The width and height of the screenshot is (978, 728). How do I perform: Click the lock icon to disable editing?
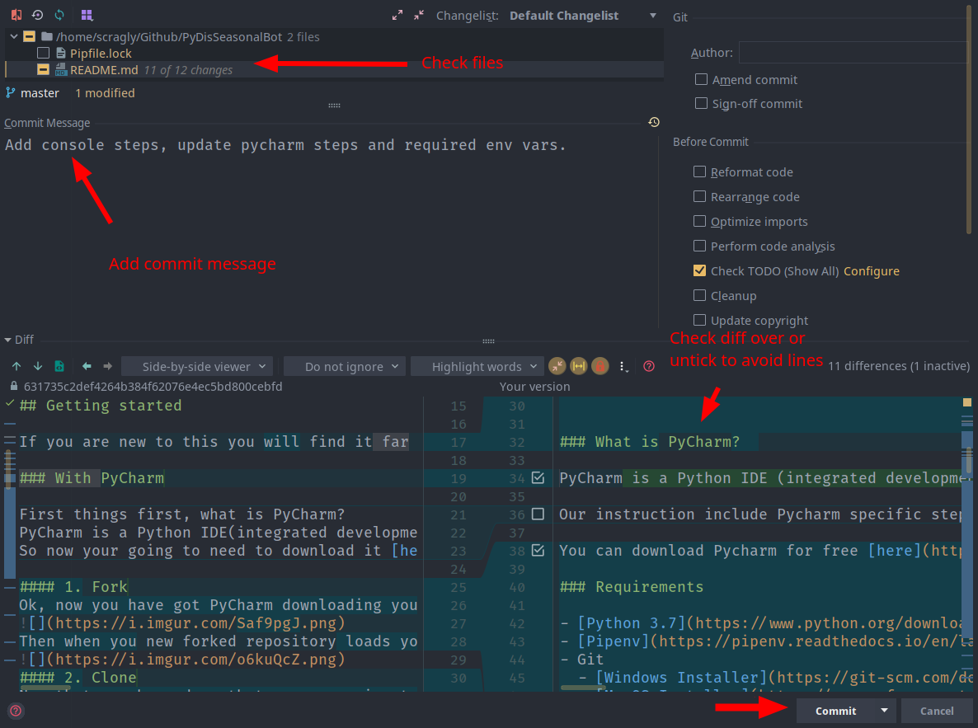tap(599, 365)
